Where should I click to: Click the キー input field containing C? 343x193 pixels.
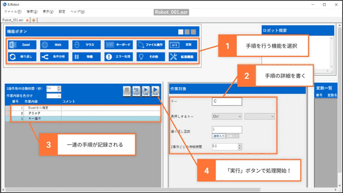(x=227, y=102)
